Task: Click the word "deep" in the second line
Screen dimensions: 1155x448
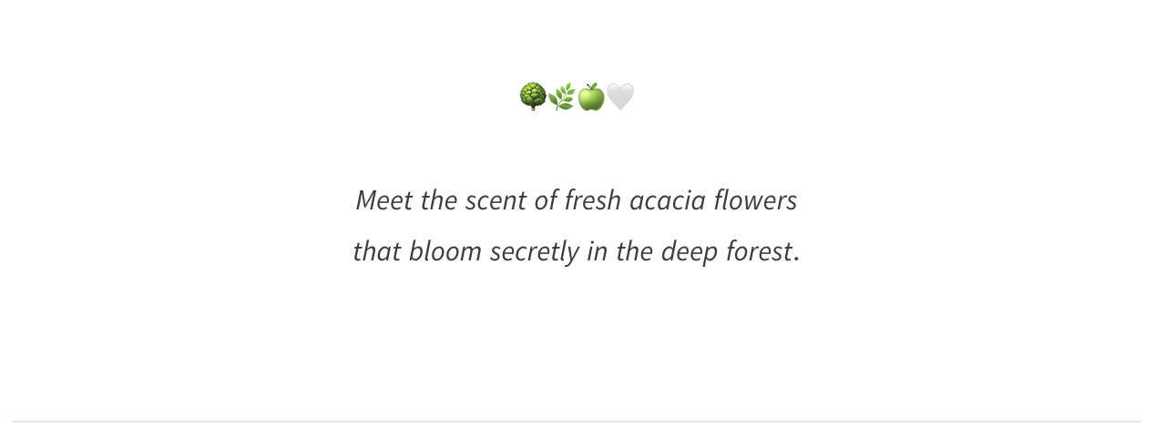Action: (x=689, y=251)
